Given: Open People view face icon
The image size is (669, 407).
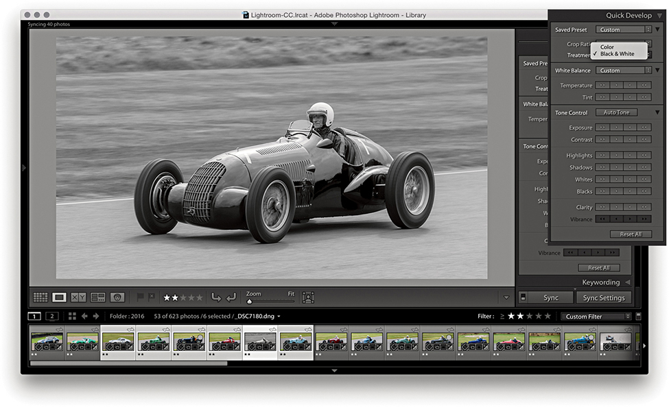Looking at the screenshot, I should tap(117, 297).
